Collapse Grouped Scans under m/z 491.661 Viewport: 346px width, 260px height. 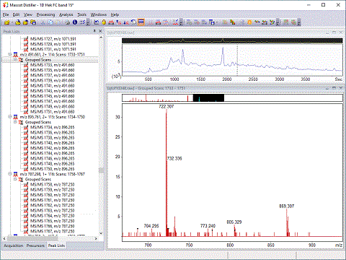(x=15, y=59)
